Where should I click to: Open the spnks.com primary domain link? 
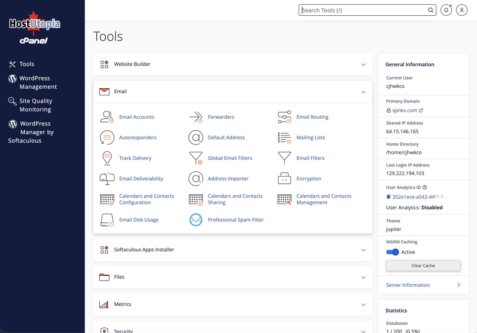pos(404,110)
